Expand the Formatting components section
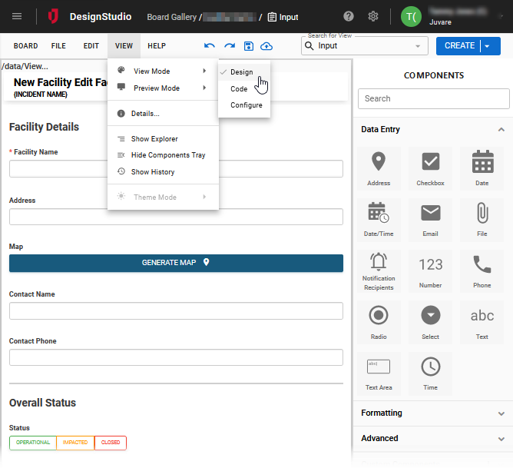 point(433,413)
